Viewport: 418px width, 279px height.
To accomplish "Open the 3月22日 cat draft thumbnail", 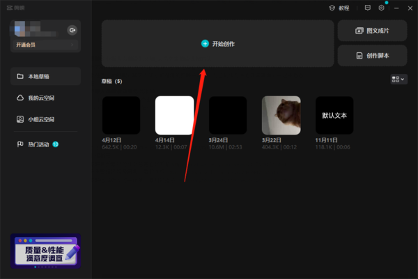I will click(x=281, y=115).
